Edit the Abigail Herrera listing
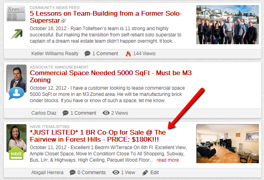The width and height of the screenshot is (264, 180). (154, 173)
